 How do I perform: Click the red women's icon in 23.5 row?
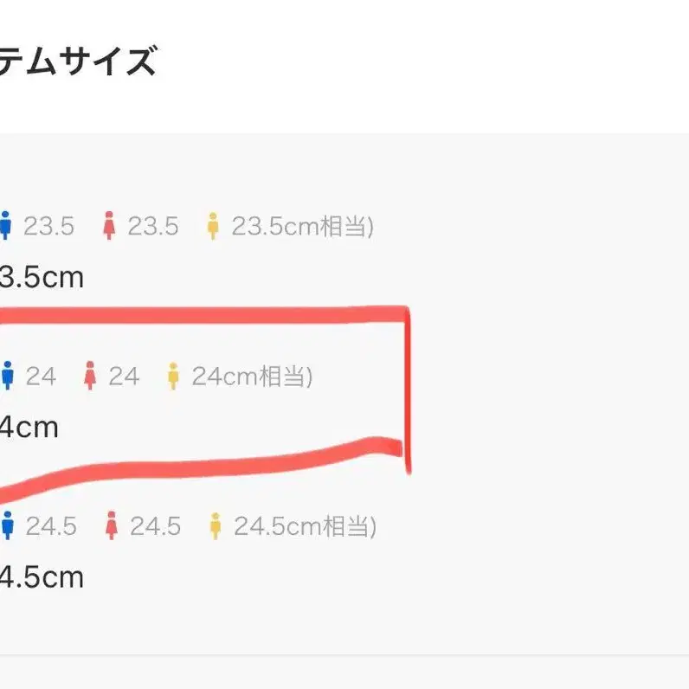click(109, 227)
